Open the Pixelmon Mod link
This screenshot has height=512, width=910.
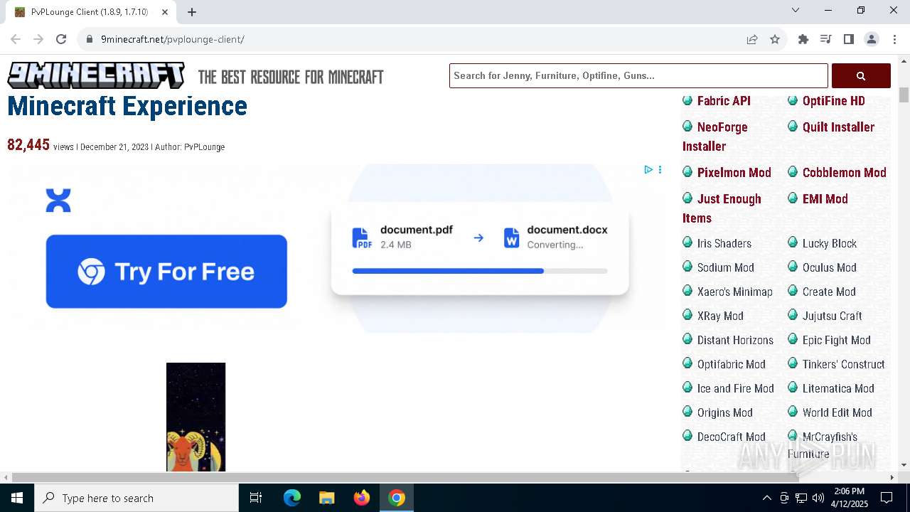click(x=734, y=173)
